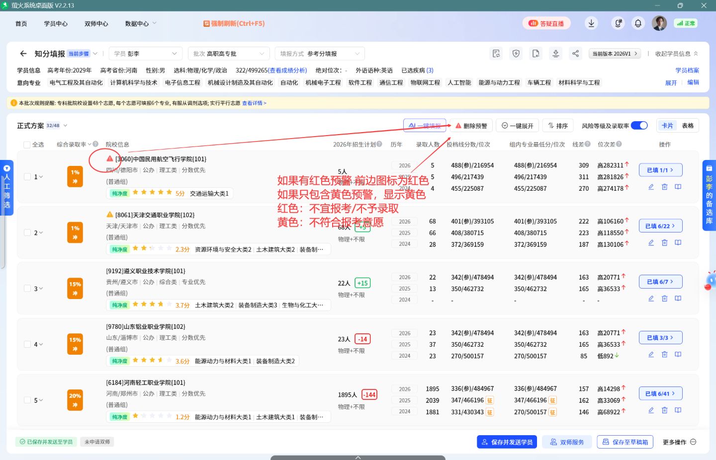Viewport: 716px width, 460px height.
Task: Edit the 中国民用航空飞行学院 entry with pencil icon
Action: click(651, 187)
